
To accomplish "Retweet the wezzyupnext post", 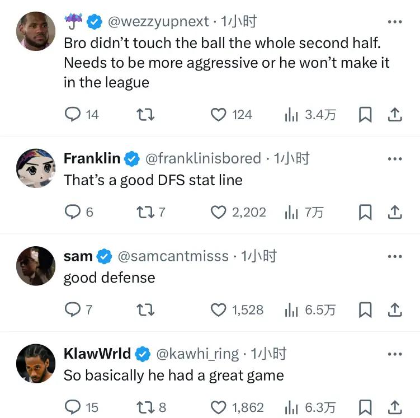I will 145,115.
